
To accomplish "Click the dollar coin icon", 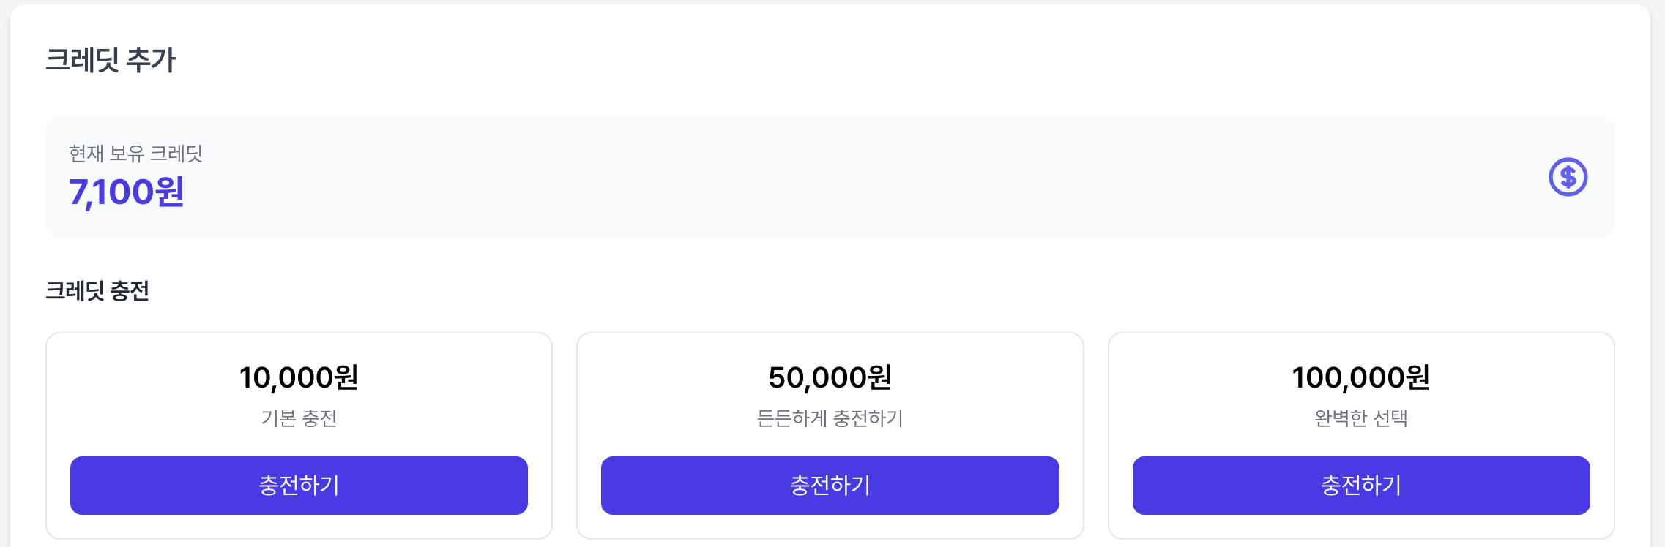I will pyautogui.click(x=1568, y=177).
